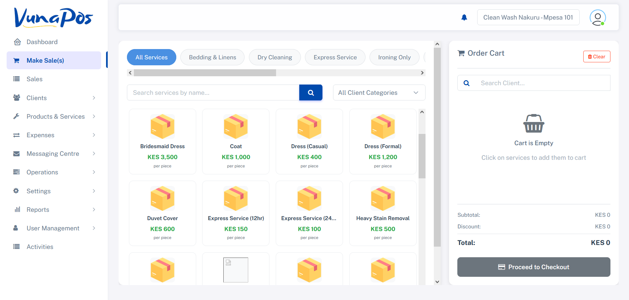Viewport: 629px width, 300px height.
Task: Click the Reports bar chart icon
Action: pos(17,210)
